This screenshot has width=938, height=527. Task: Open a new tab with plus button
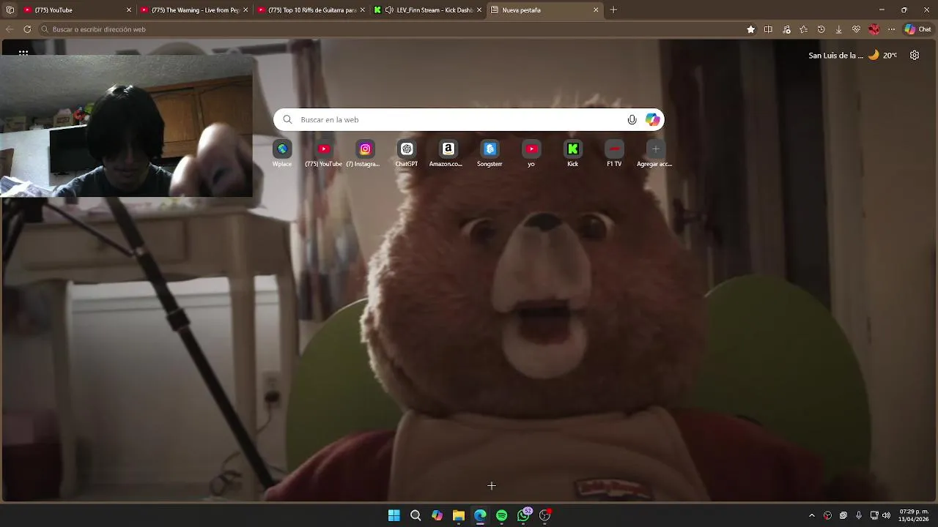[x=613, y=10]
